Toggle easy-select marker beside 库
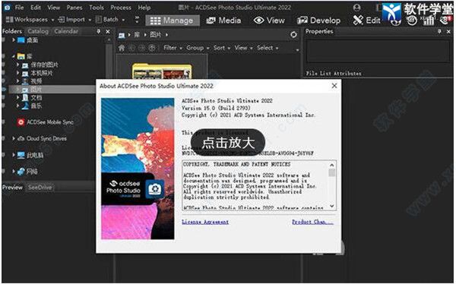The width and height of the screenshot is (456, 284). click(4, 56)
